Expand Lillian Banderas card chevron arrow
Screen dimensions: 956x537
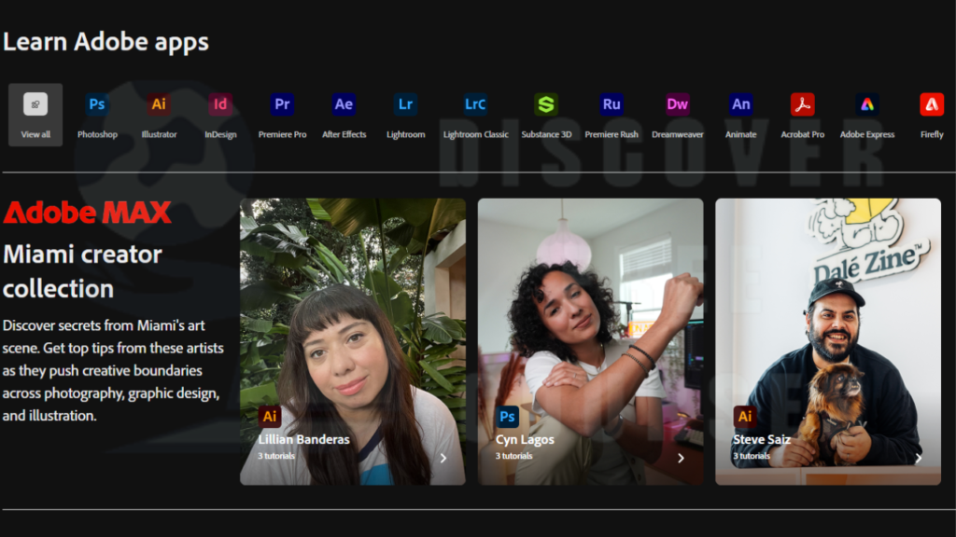[443, 458]
